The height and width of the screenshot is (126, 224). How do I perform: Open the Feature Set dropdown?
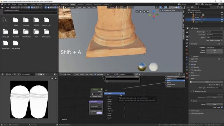(x=215, y=35)
